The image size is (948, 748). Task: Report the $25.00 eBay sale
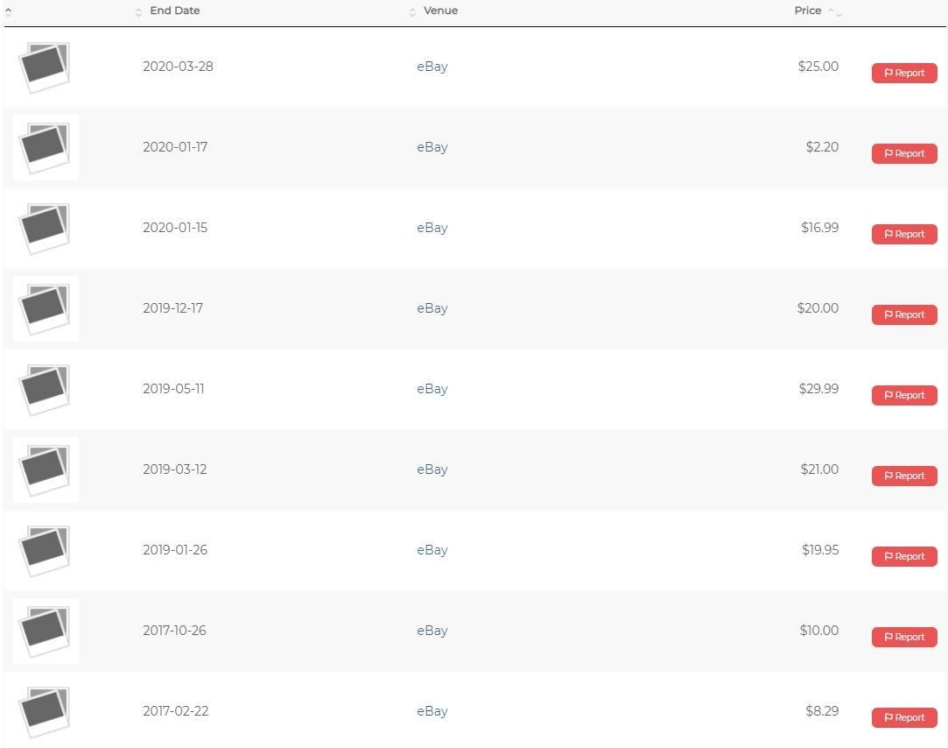[x=904, y=74]
